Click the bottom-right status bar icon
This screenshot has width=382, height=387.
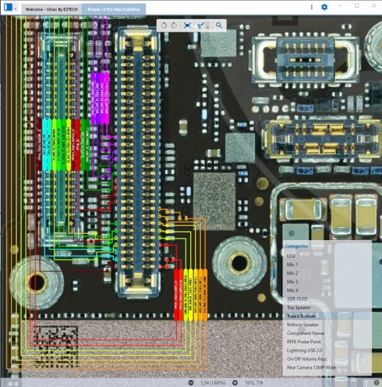pos(376,383)
